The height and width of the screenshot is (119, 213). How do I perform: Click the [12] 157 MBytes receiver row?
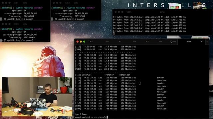coord(120,103)
